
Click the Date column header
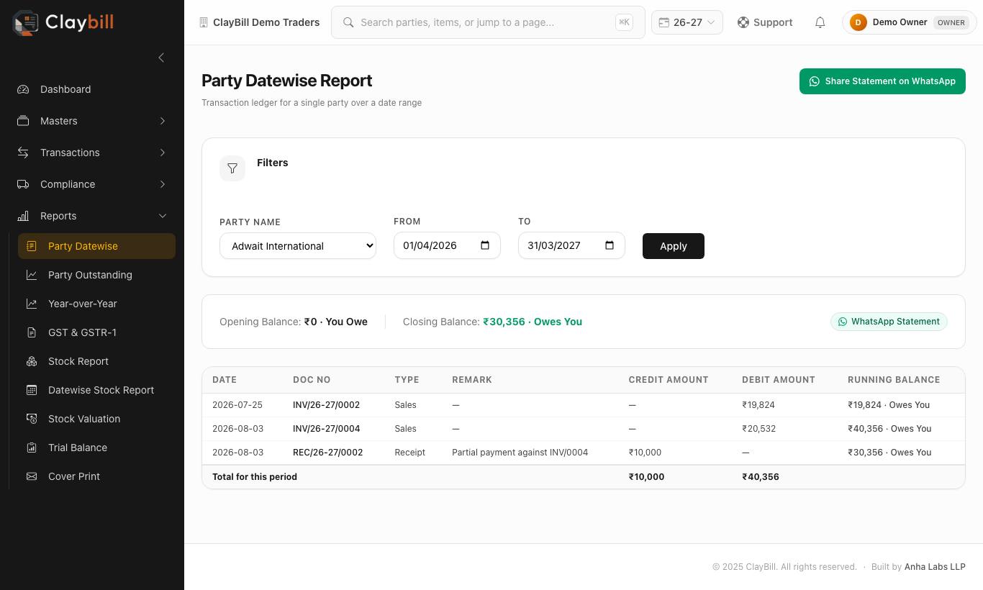[225, 380]
